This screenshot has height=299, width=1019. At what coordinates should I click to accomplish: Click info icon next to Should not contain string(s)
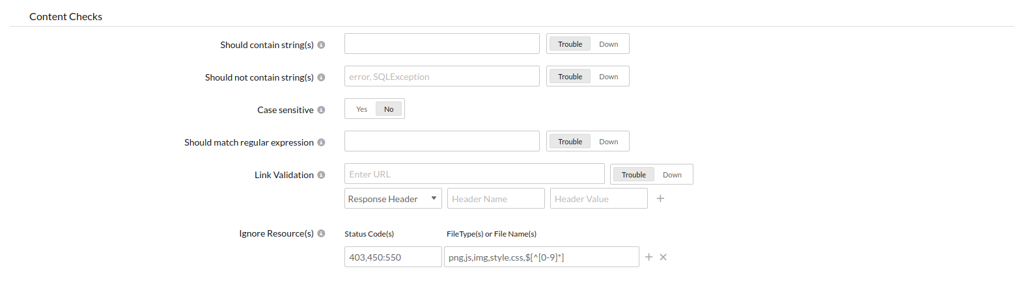[321, 77]
